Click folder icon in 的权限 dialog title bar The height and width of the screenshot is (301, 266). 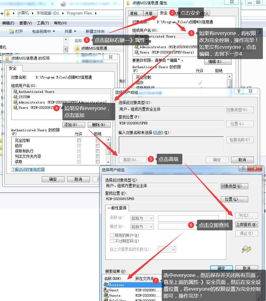pos(7,58)
